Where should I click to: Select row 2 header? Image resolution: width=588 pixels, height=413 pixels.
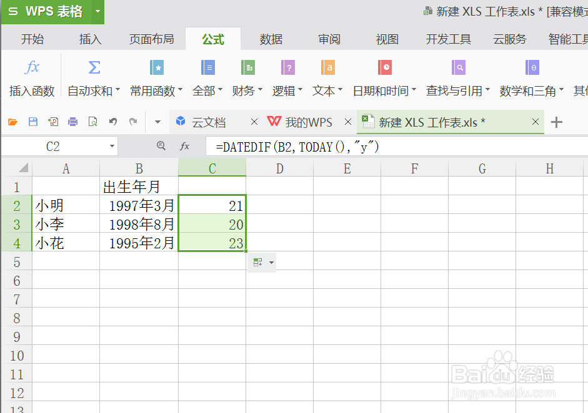[x=16, y=205]
